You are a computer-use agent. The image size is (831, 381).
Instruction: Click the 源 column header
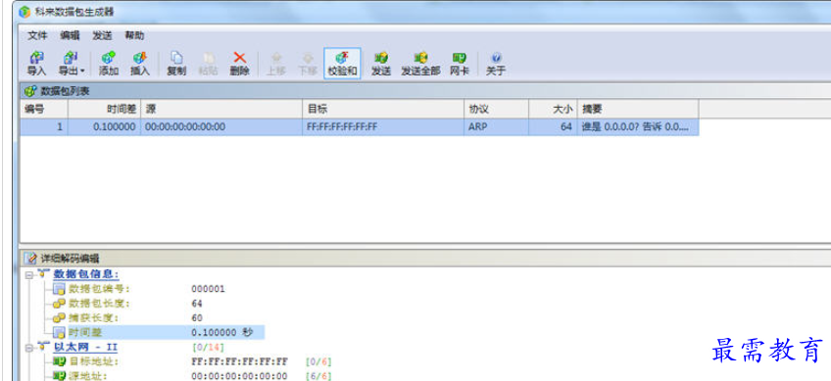(x=221, y=109)
